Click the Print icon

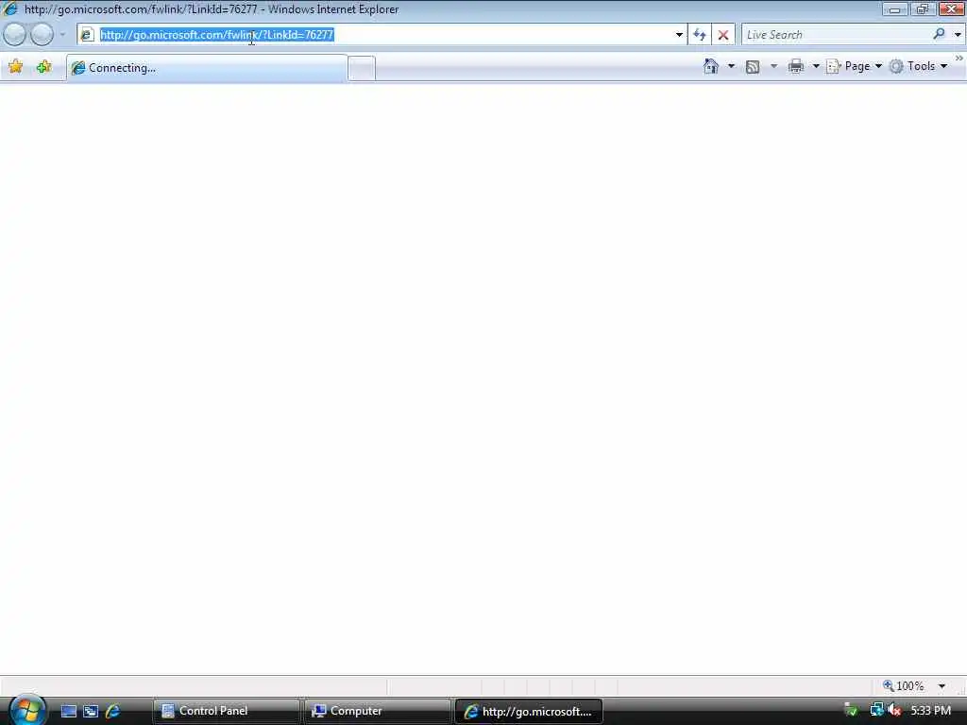pyautogui.click(x=795, y=66)
